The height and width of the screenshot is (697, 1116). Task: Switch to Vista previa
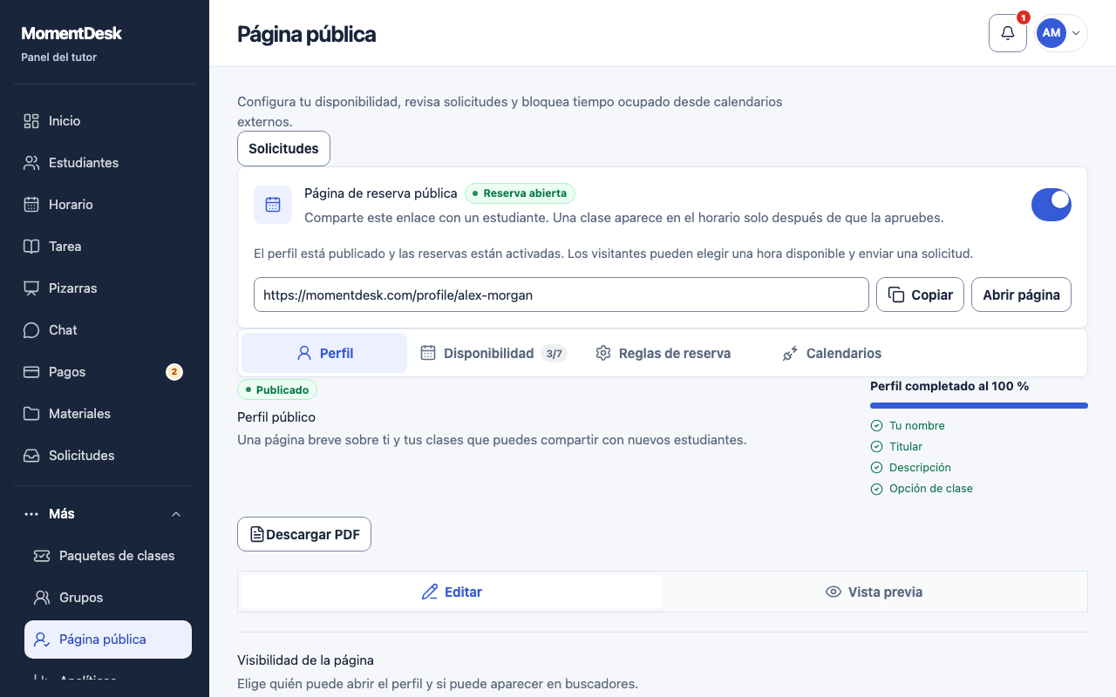coord(874,592)
